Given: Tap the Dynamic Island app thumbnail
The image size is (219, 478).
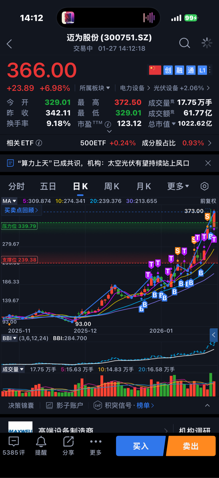Looking at the screenshot, I should (68, 18).
